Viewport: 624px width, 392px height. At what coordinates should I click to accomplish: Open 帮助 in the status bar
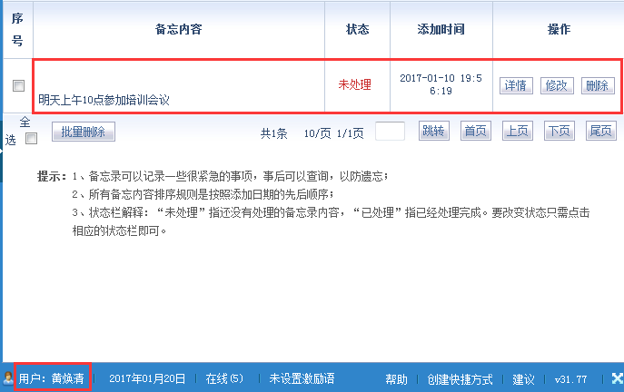(x=396, y=378)
